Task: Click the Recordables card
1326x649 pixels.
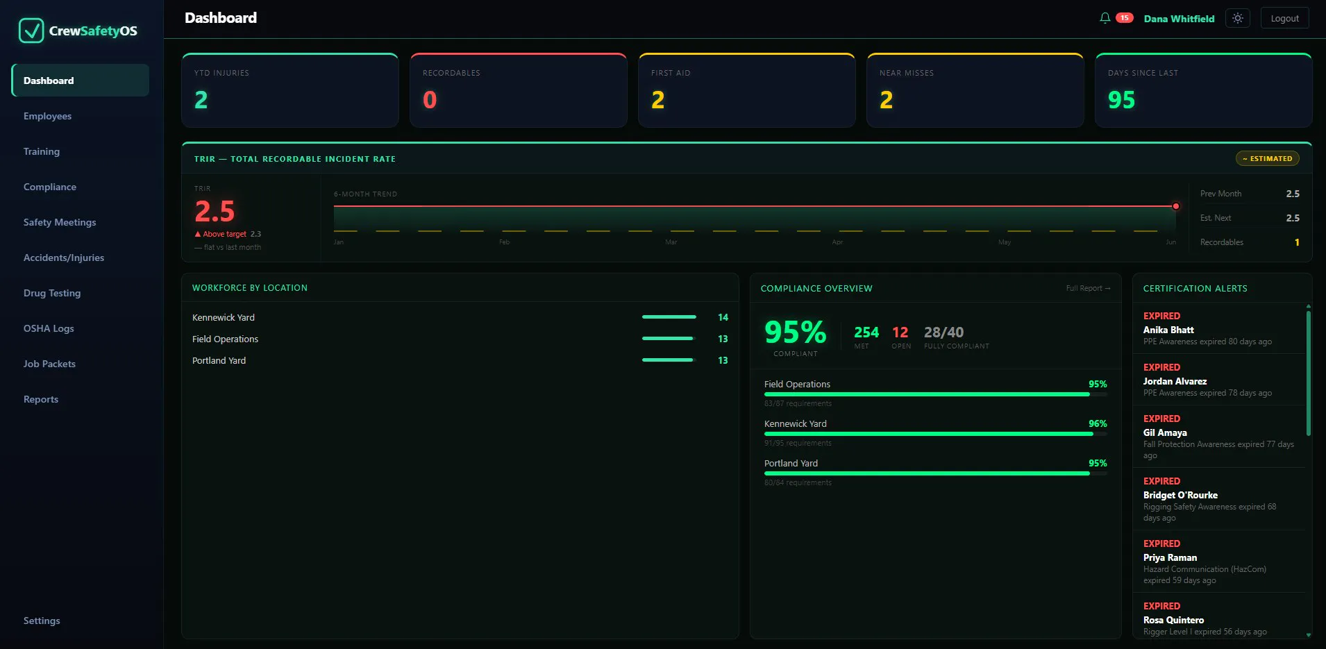Action: (x=519, y=90)
